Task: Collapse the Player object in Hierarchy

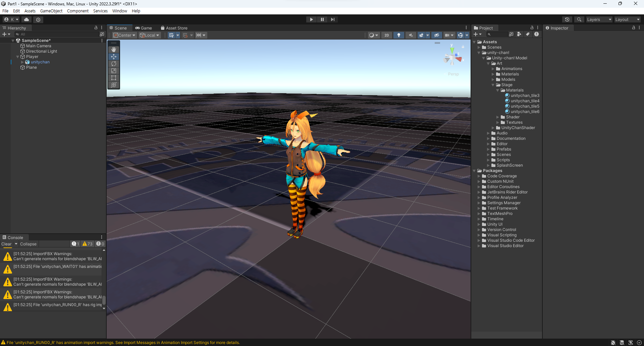Action: (18, 57)
